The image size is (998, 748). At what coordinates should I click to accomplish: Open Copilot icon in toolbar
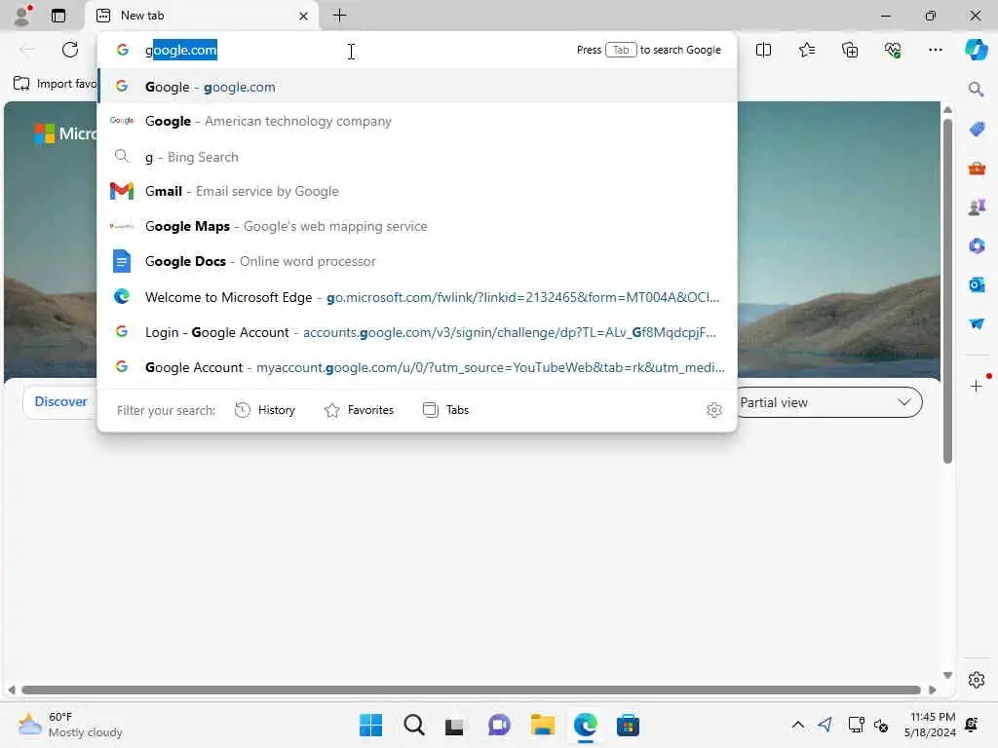(976, 50)
